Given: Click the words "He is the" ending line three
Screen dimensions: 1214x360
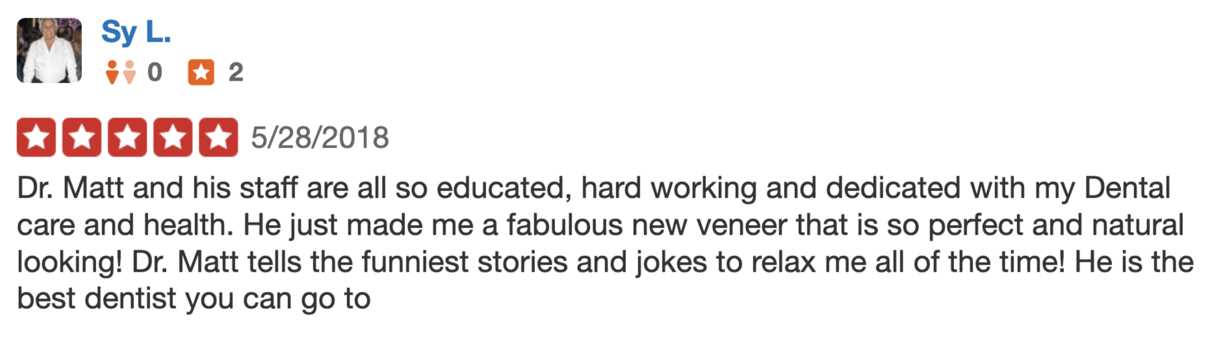Looking at the screenshot, I should tap(1134, 263).
